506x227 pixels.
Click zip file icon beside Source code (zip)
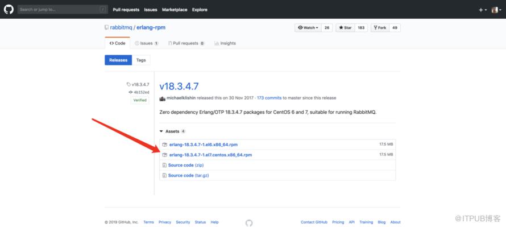[164, 166]
